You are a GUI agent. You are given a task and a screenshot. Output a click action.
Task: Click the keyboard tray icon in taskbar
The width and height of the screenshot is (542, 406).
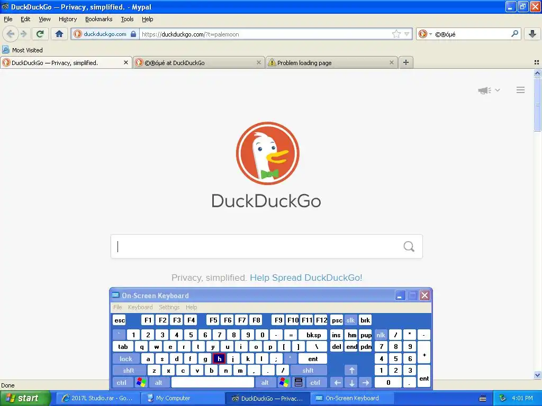[x=483, y=399]
